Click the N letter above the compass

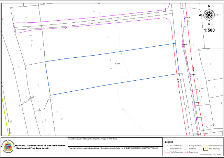pos(209,6)
